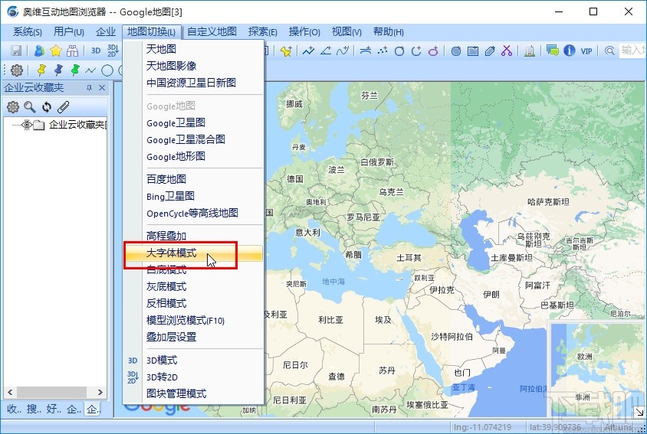Open the 用户(U) menu
Image resolution: width=647 pixels, height=434 pixels.
click(68, 31)
